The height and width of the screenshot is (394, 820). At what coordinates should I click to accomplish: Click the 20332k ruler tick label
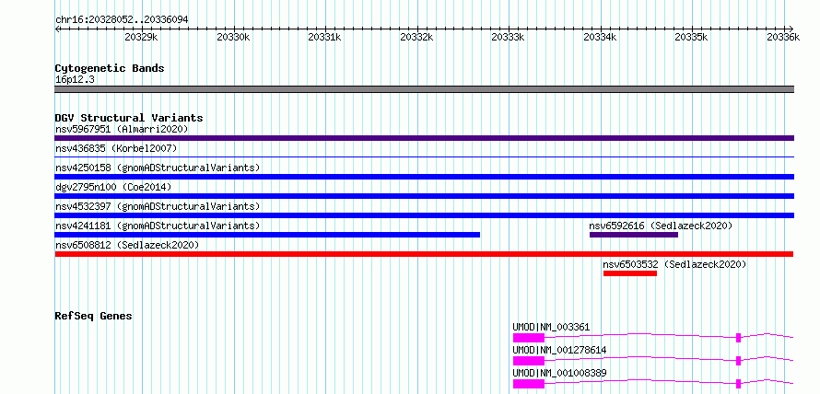pos(416,37)
